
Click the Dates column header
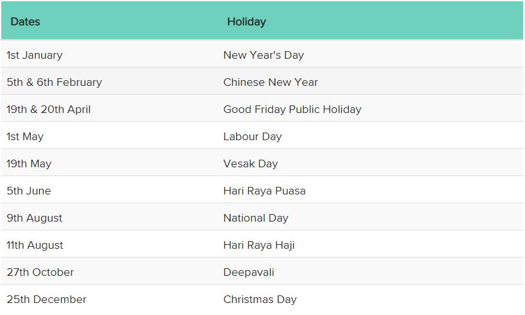[25, 21]
